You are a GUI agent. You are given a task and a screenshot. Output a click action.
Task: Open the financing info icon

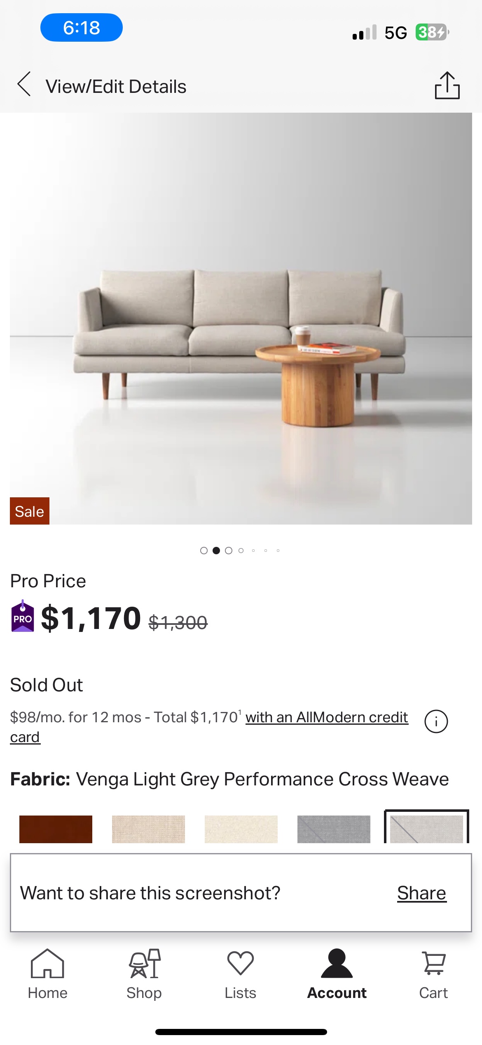point(436,721)
